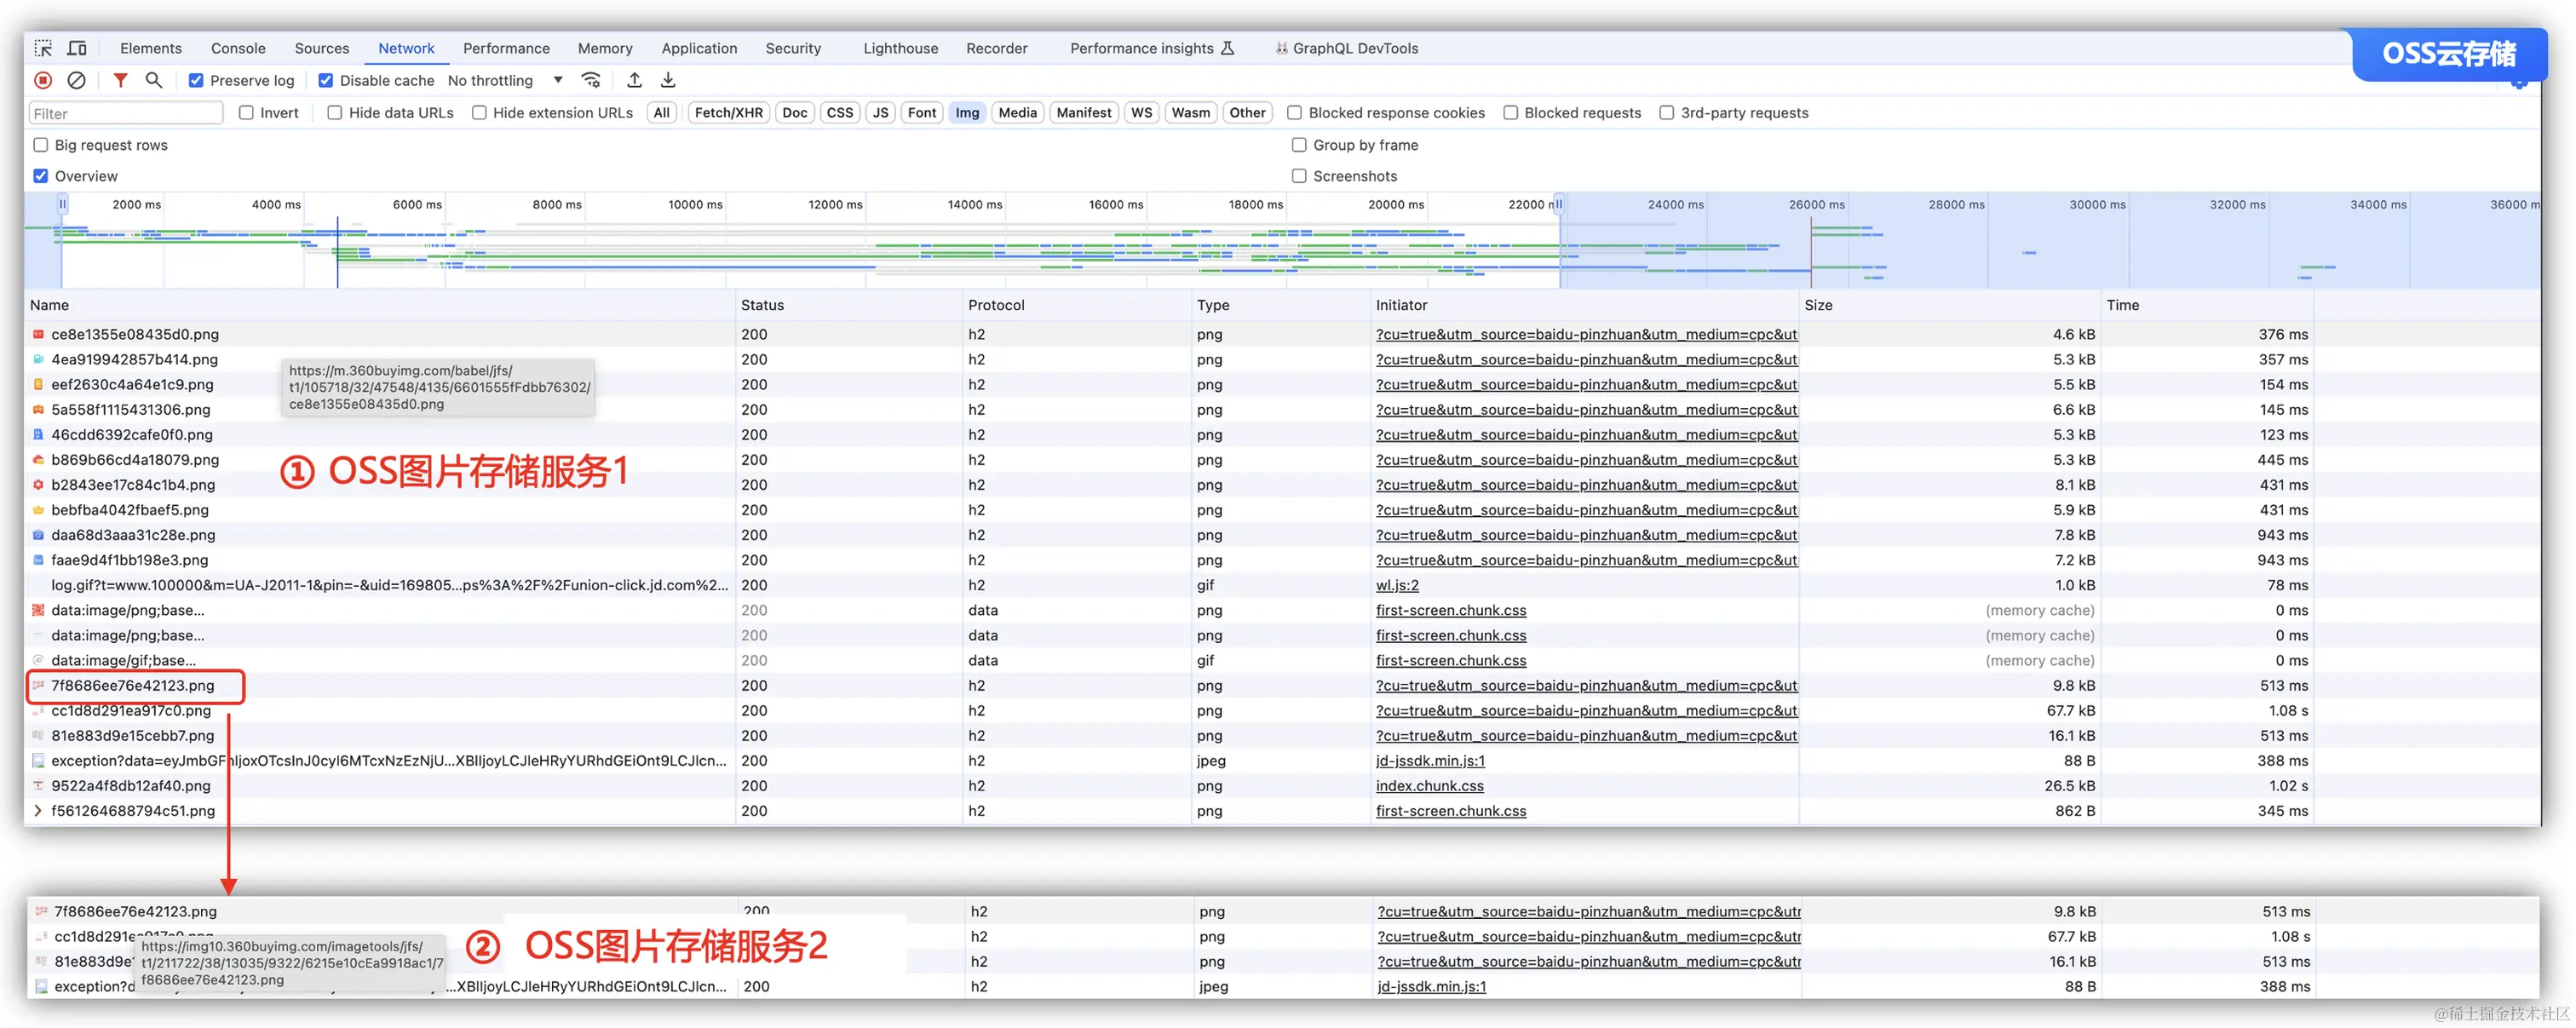Click the 9522a4f8db12af40.png file icon
The height and width of the screenshot is (1028, 2576).
coord(38,786)
